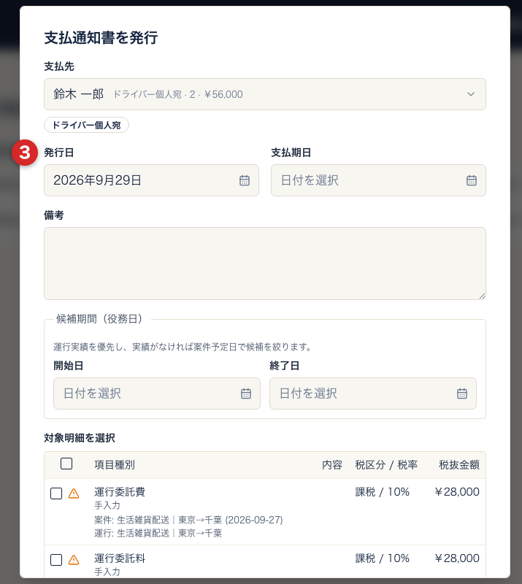Click the ドライバー個人宛 badge
522x584 pixels.
pos(86,125)
